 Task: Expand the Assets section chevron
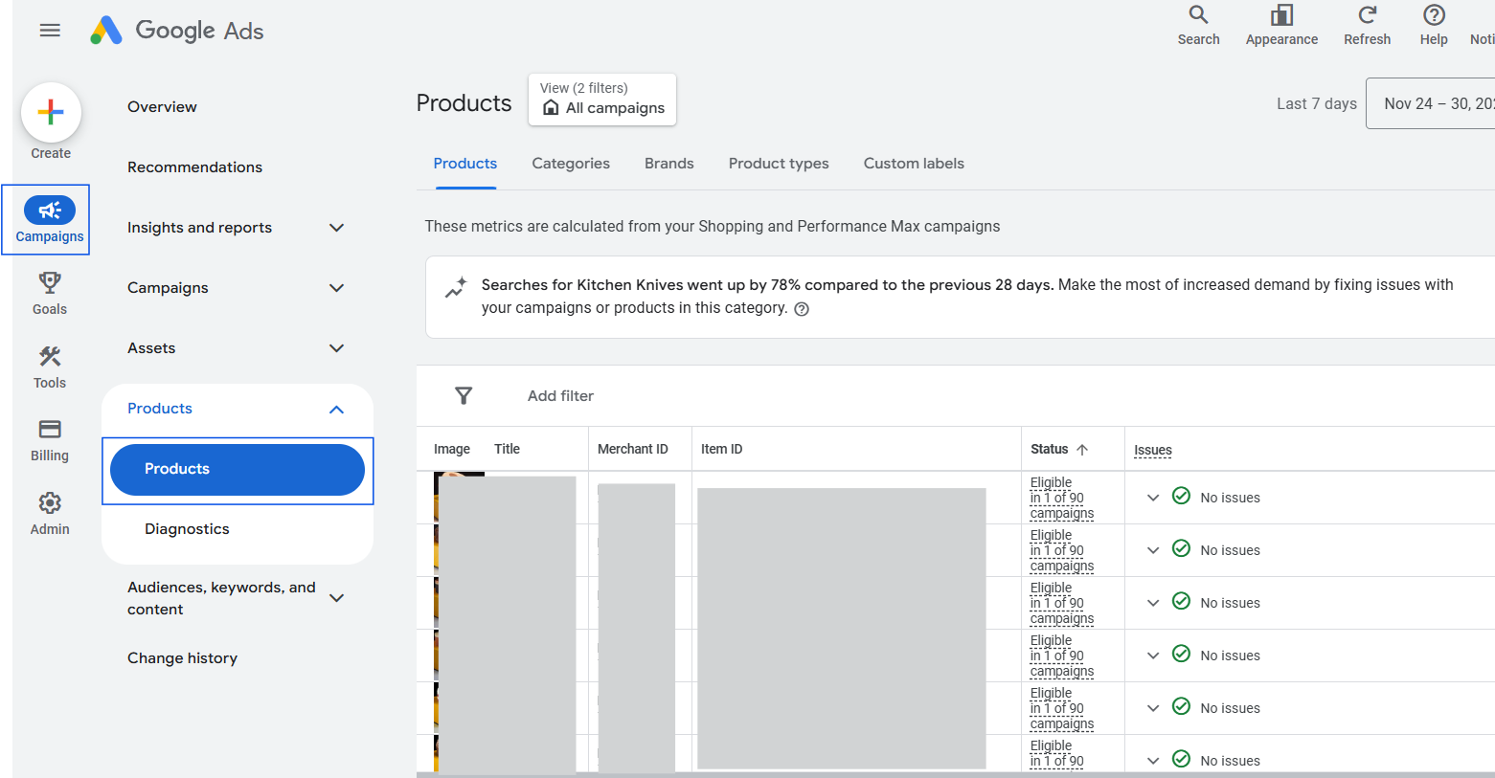pyautogui.click(x=336, y=348)
